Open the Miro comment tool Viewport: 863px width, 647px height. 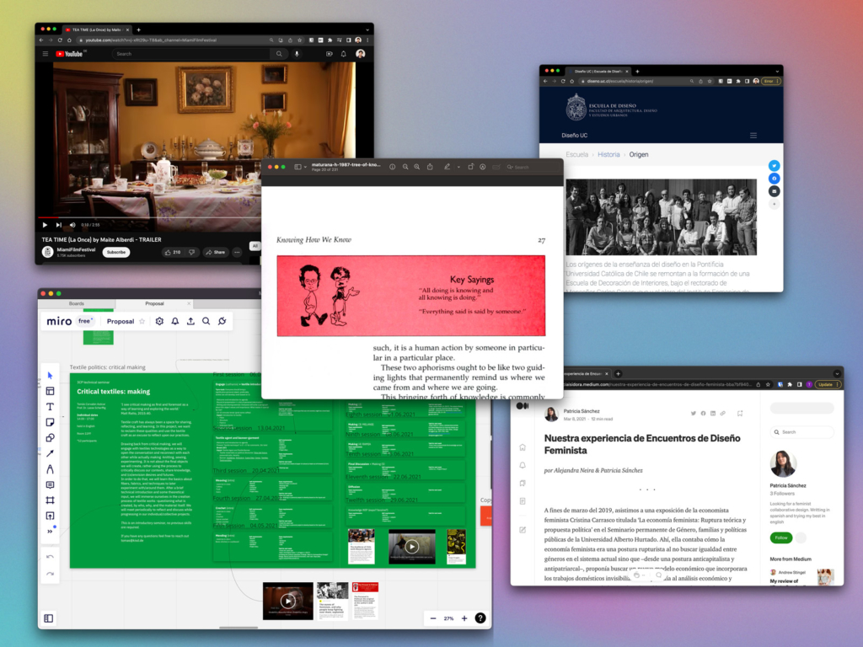pos(50,485)
